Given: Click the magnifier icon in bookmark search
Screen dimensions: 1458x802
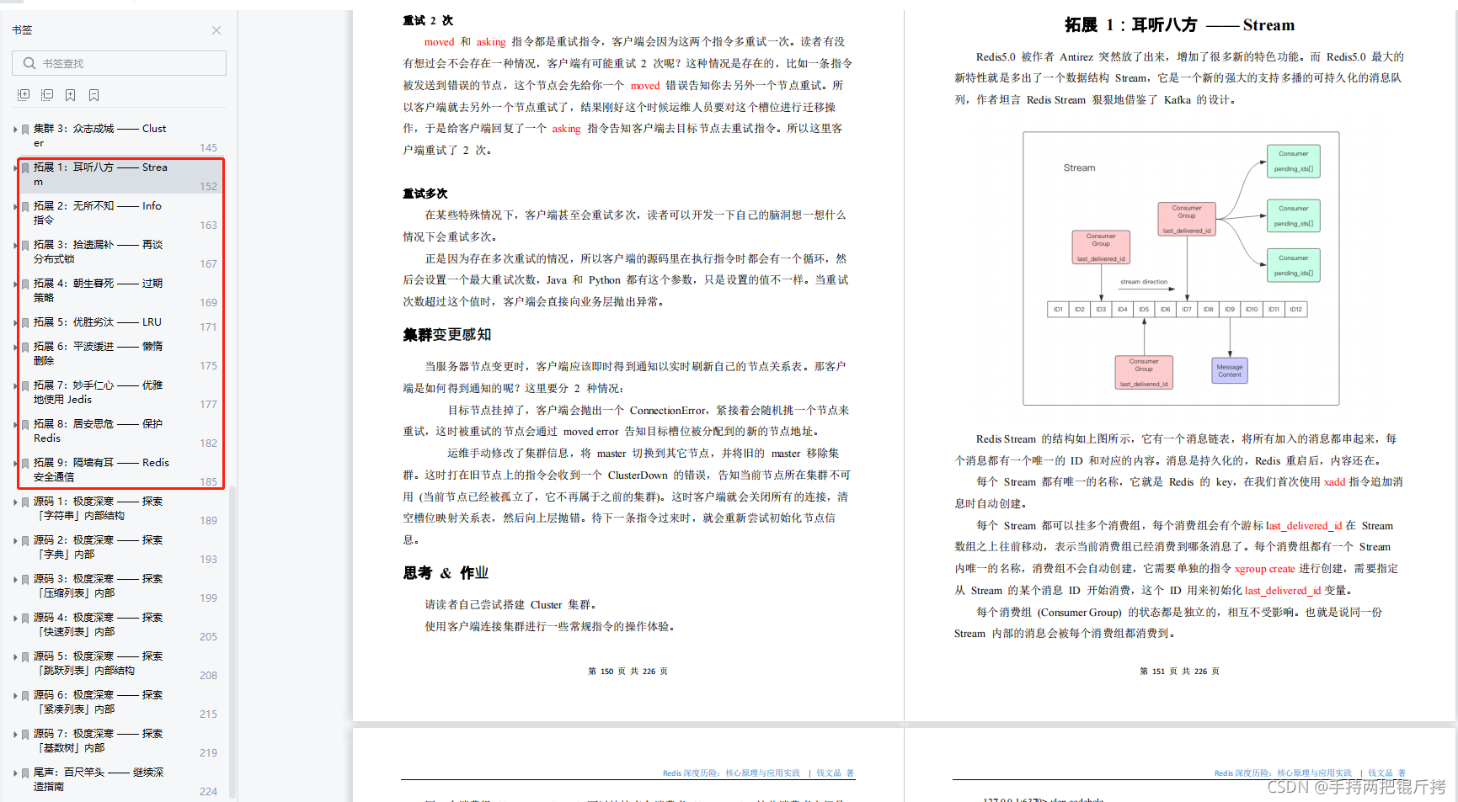Looking at the screenshot, I should coord(29,63).
